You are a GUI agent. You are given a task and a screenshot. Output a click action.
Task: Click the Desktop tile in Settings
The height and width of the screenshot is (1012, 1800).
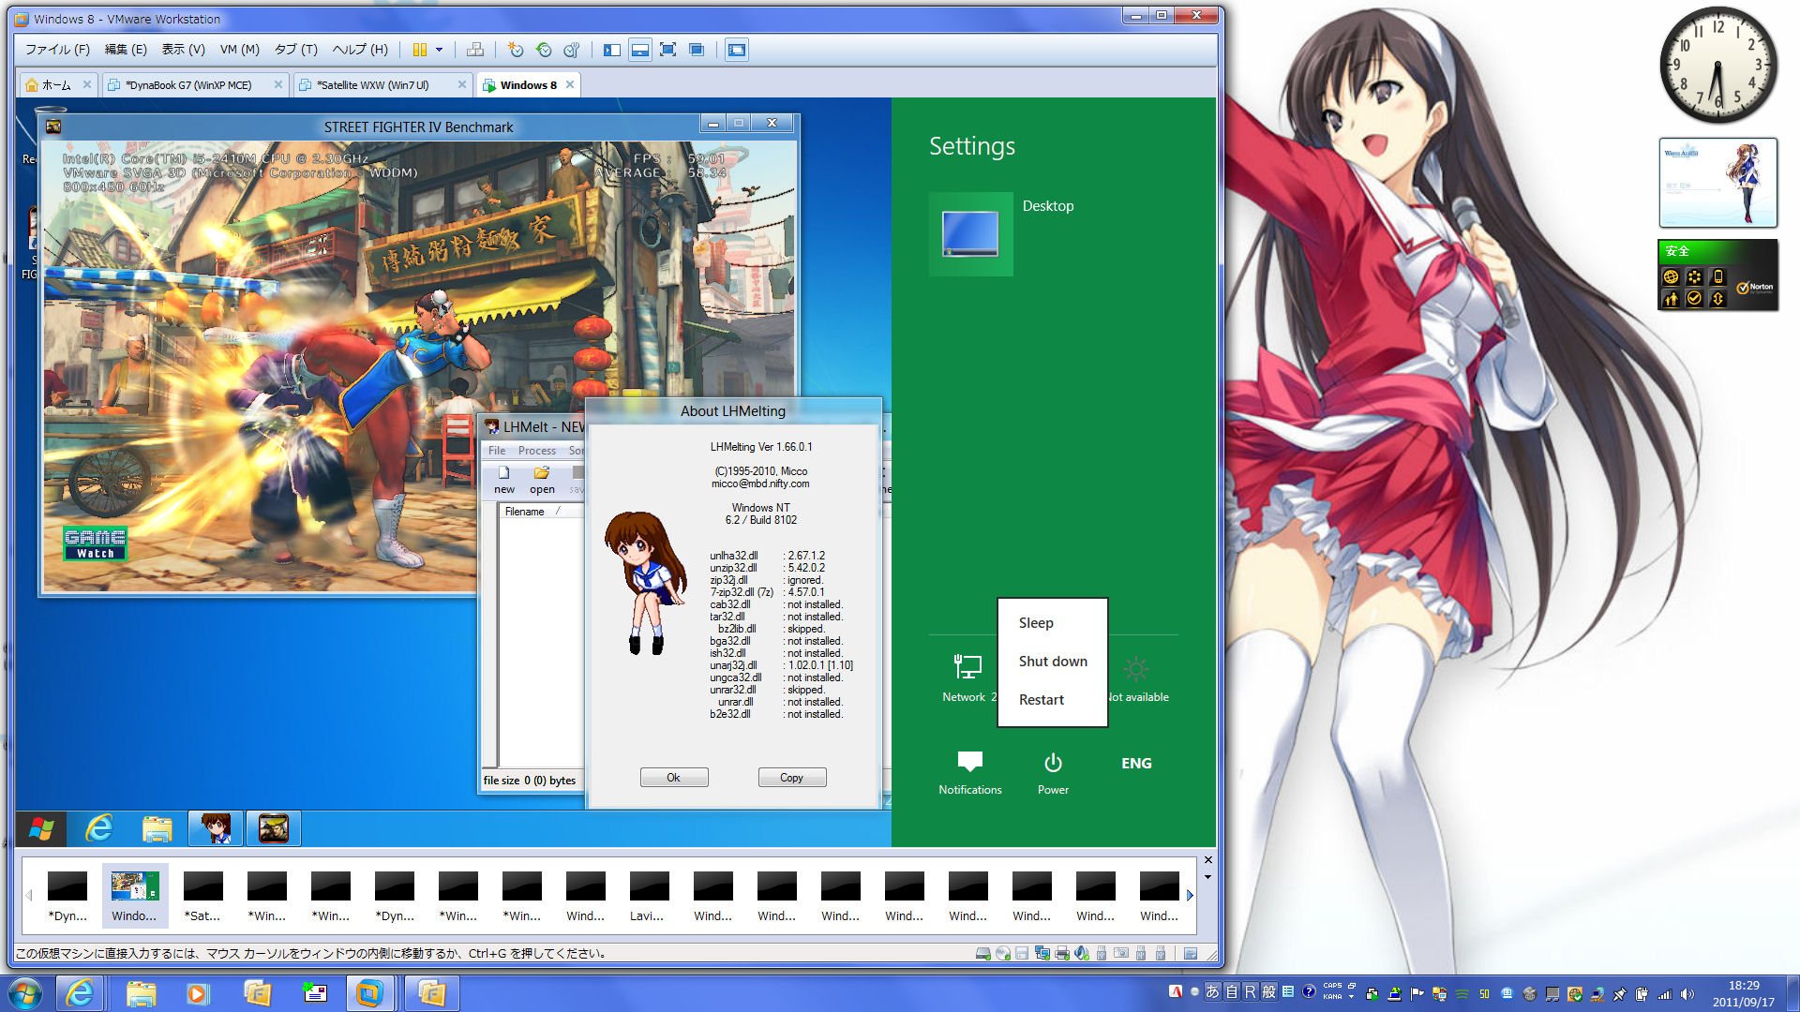971,234
